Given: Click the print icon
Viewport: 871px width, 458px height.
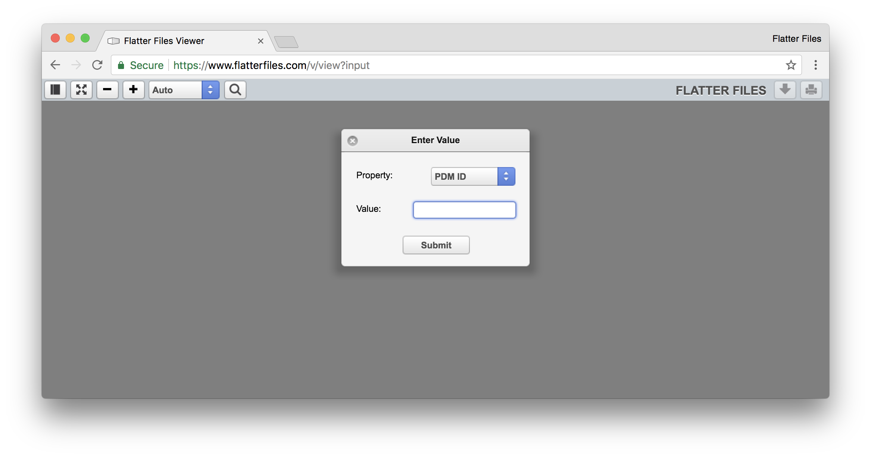Looking at the screenshot, I should pos(811,90).
